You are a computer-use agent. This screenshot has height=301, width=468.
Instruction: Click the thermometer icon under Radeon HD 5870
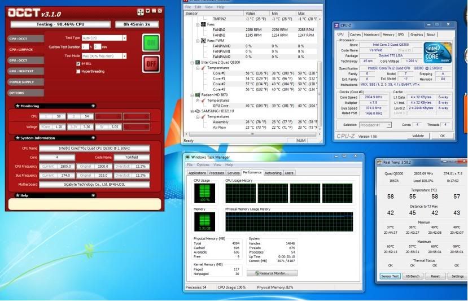[203, 101]
